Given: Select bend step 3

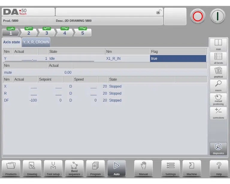Looking at the screenshot, I should point(47,31).
